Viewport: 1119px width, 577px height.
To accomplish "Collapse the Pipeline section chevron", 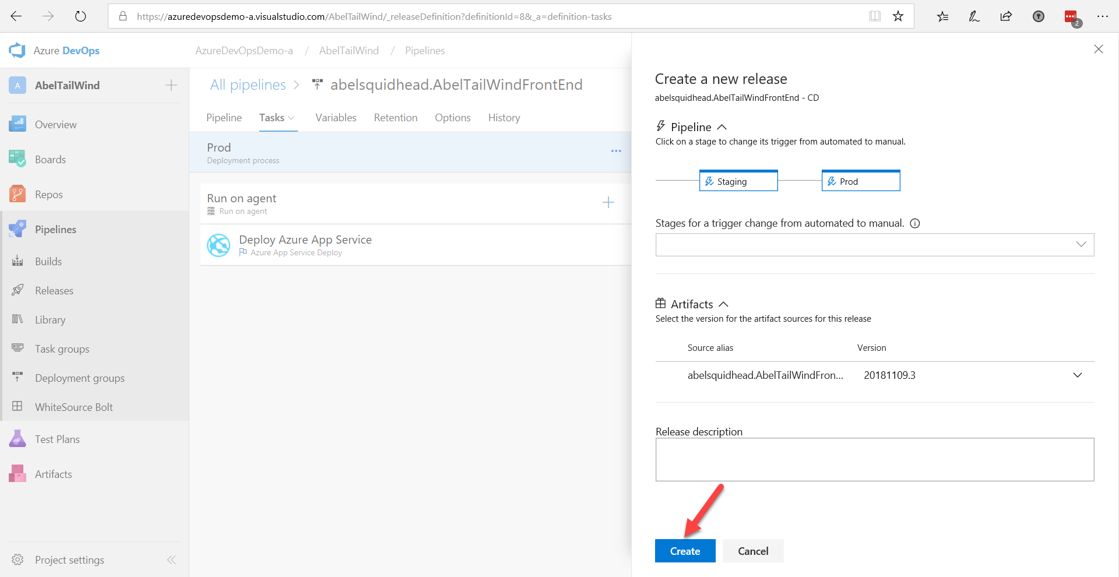I will pos(722,127).
